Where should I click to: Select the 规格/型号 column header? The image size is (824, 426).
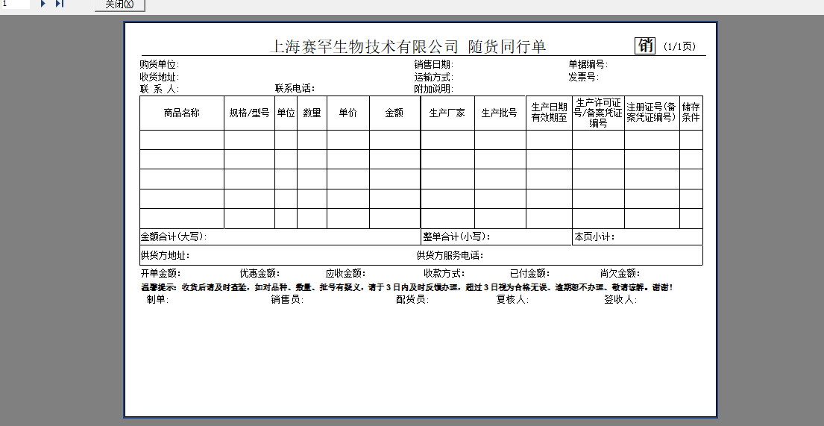coord(250,113)
